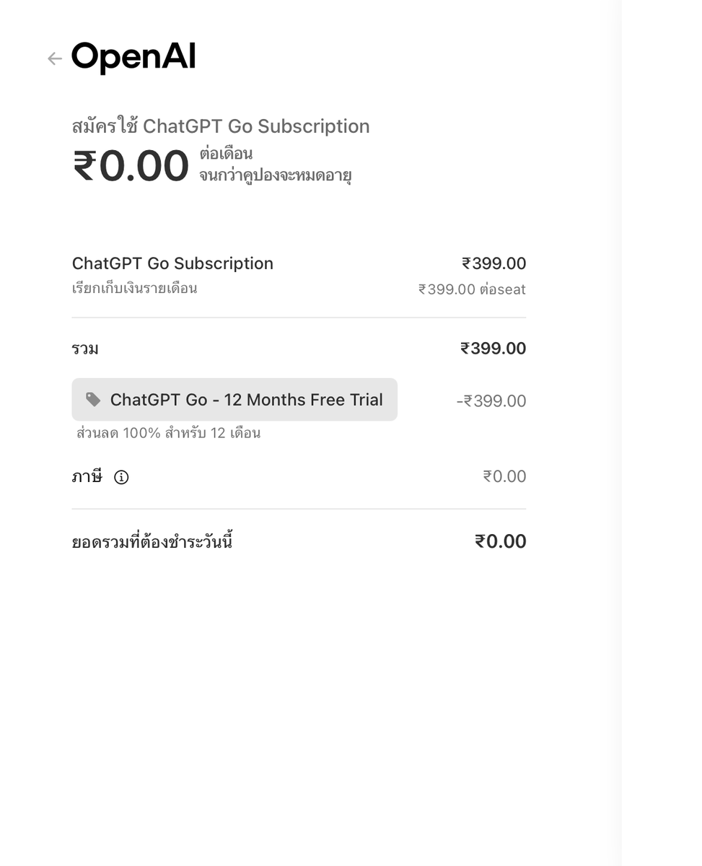Click the coupon tag icon
The image size is (702, 866).
(x=93, y=399)
